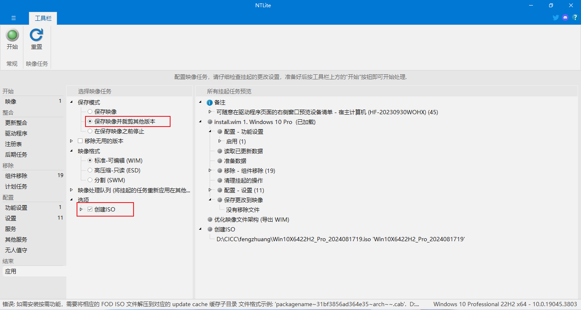Select 保存映像并裁剪其他版本 radio option
581x310 pixels.
pyautogui.click(x=90, y=121)
